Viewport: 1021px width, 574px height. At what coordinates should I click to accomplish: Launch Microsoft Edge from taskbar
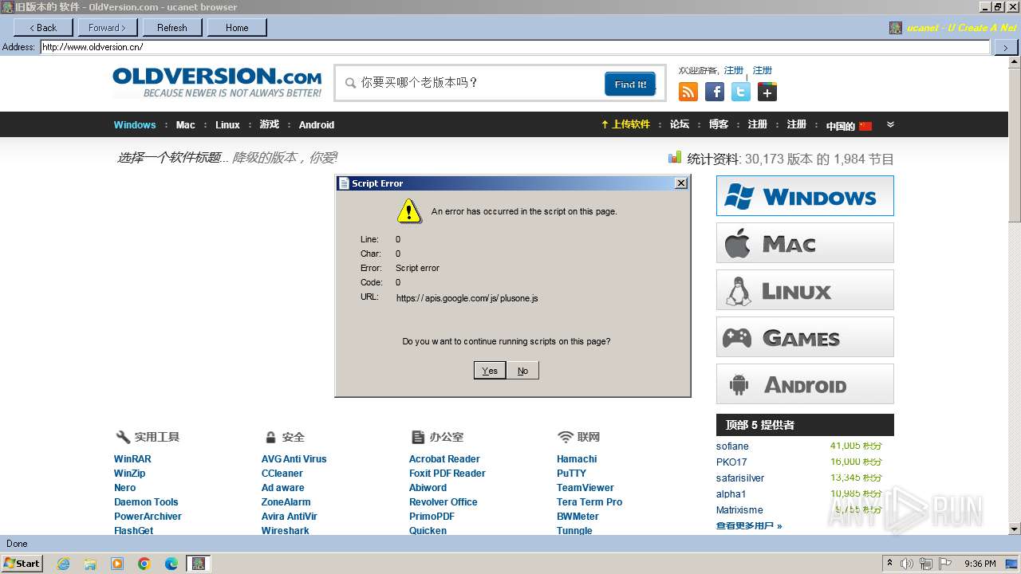coord(171,564)
